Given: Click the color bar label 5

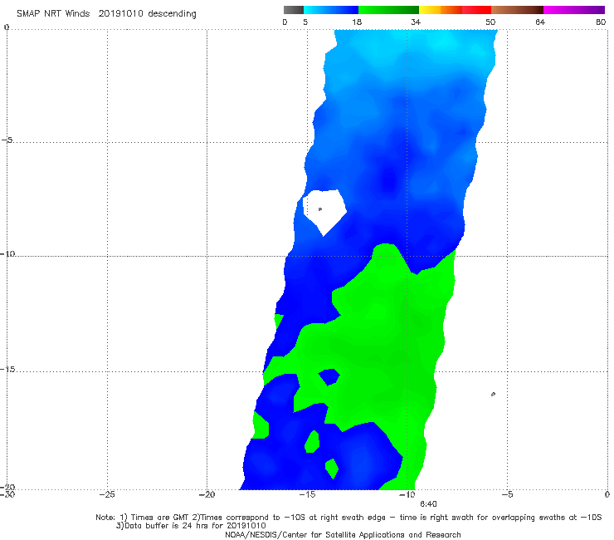Looking at the screenshot, I should (x=305, y=22).
